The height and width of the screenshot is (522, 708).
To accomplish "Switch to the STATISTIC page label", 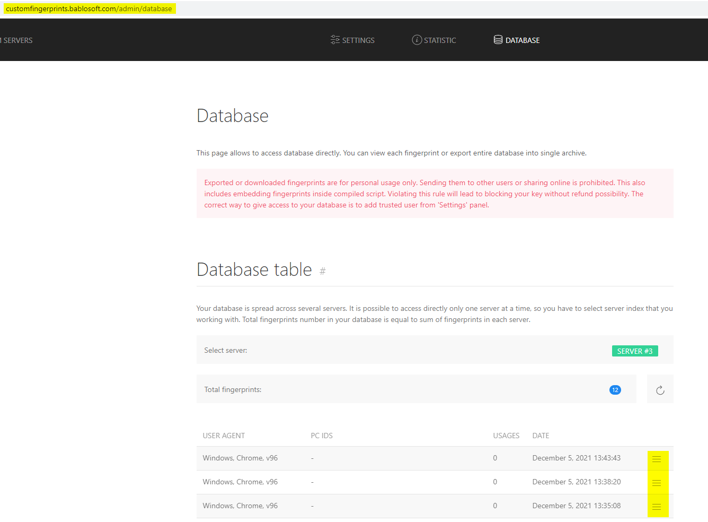I will [440, 40].
